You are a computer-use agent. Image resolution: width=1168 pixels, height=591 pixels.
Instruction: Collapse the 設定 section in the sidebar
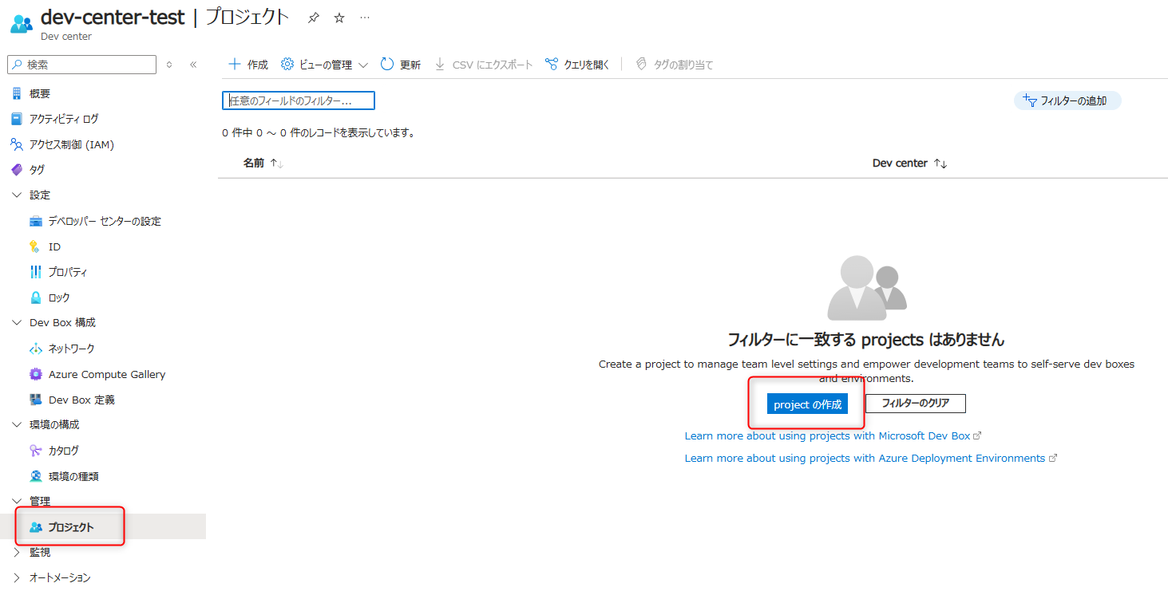coord(17,195)
